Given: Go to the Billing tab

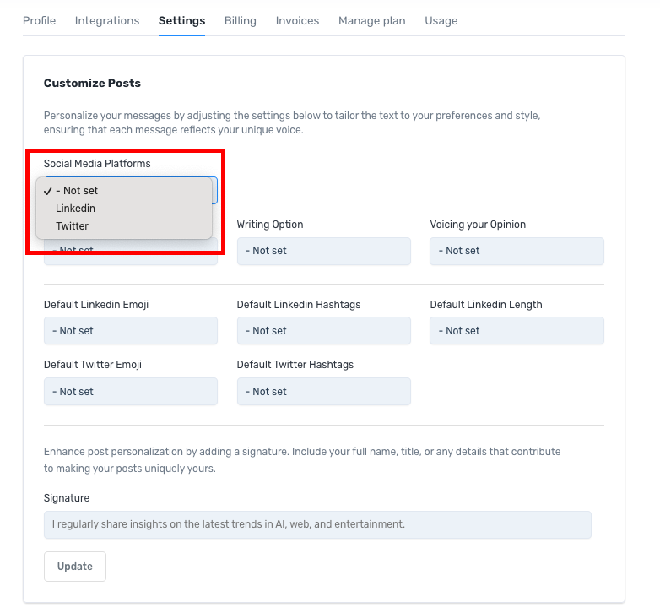Looking at the screenshot, I should (x=241, y=20).
